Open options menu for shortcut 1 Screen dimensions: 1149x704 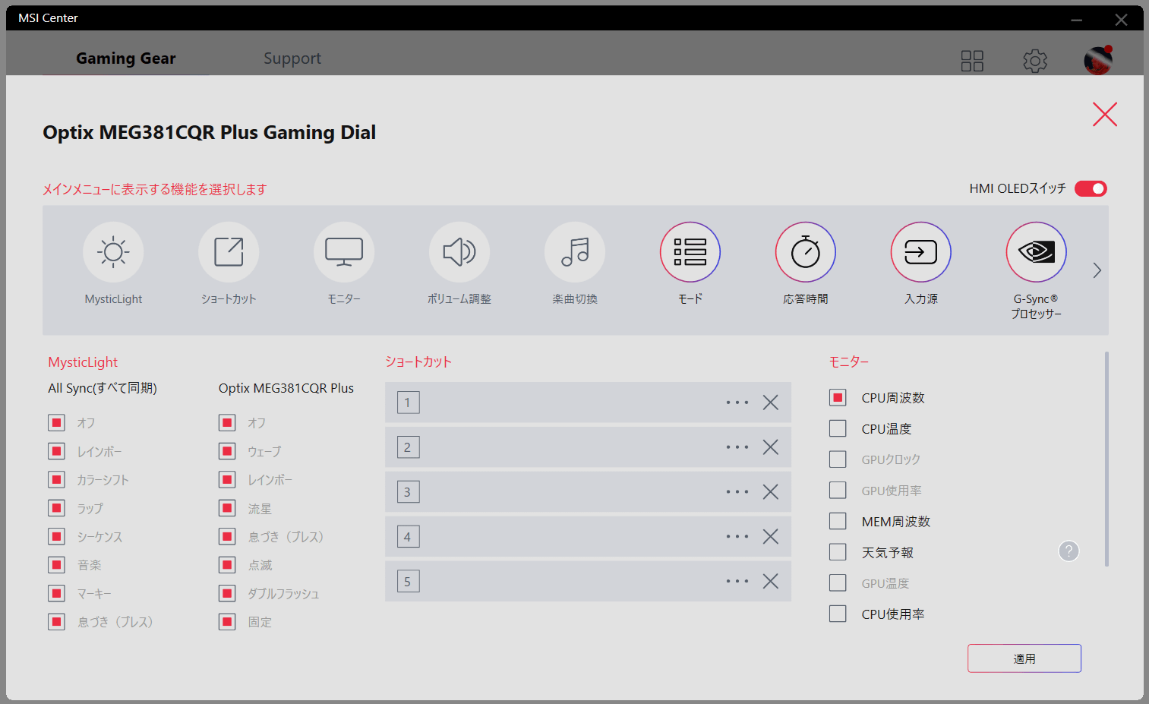737,403
